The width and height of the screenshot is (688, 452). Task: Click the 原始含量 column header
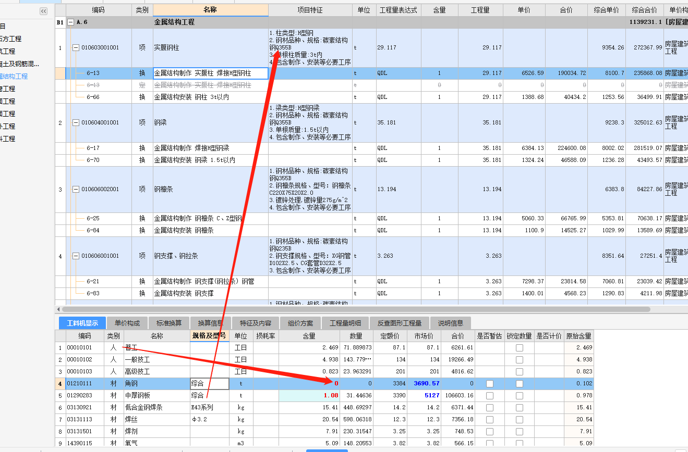click(579, 336)
